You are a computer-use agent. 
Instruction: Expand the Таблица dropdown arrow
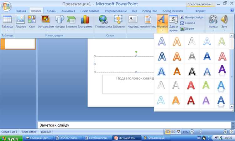pos(7,30)
